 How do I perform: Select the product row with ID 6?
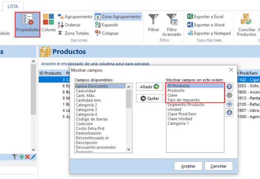54,86
